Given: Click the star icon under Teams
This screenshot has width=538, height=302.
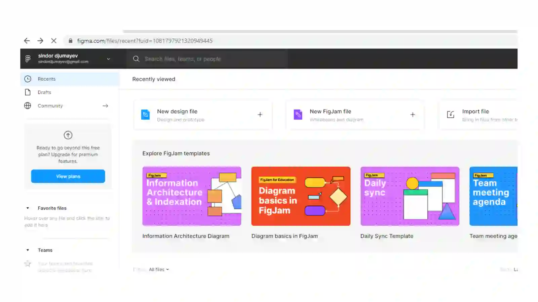Looking at the screenshot, I should pos(28,263).
